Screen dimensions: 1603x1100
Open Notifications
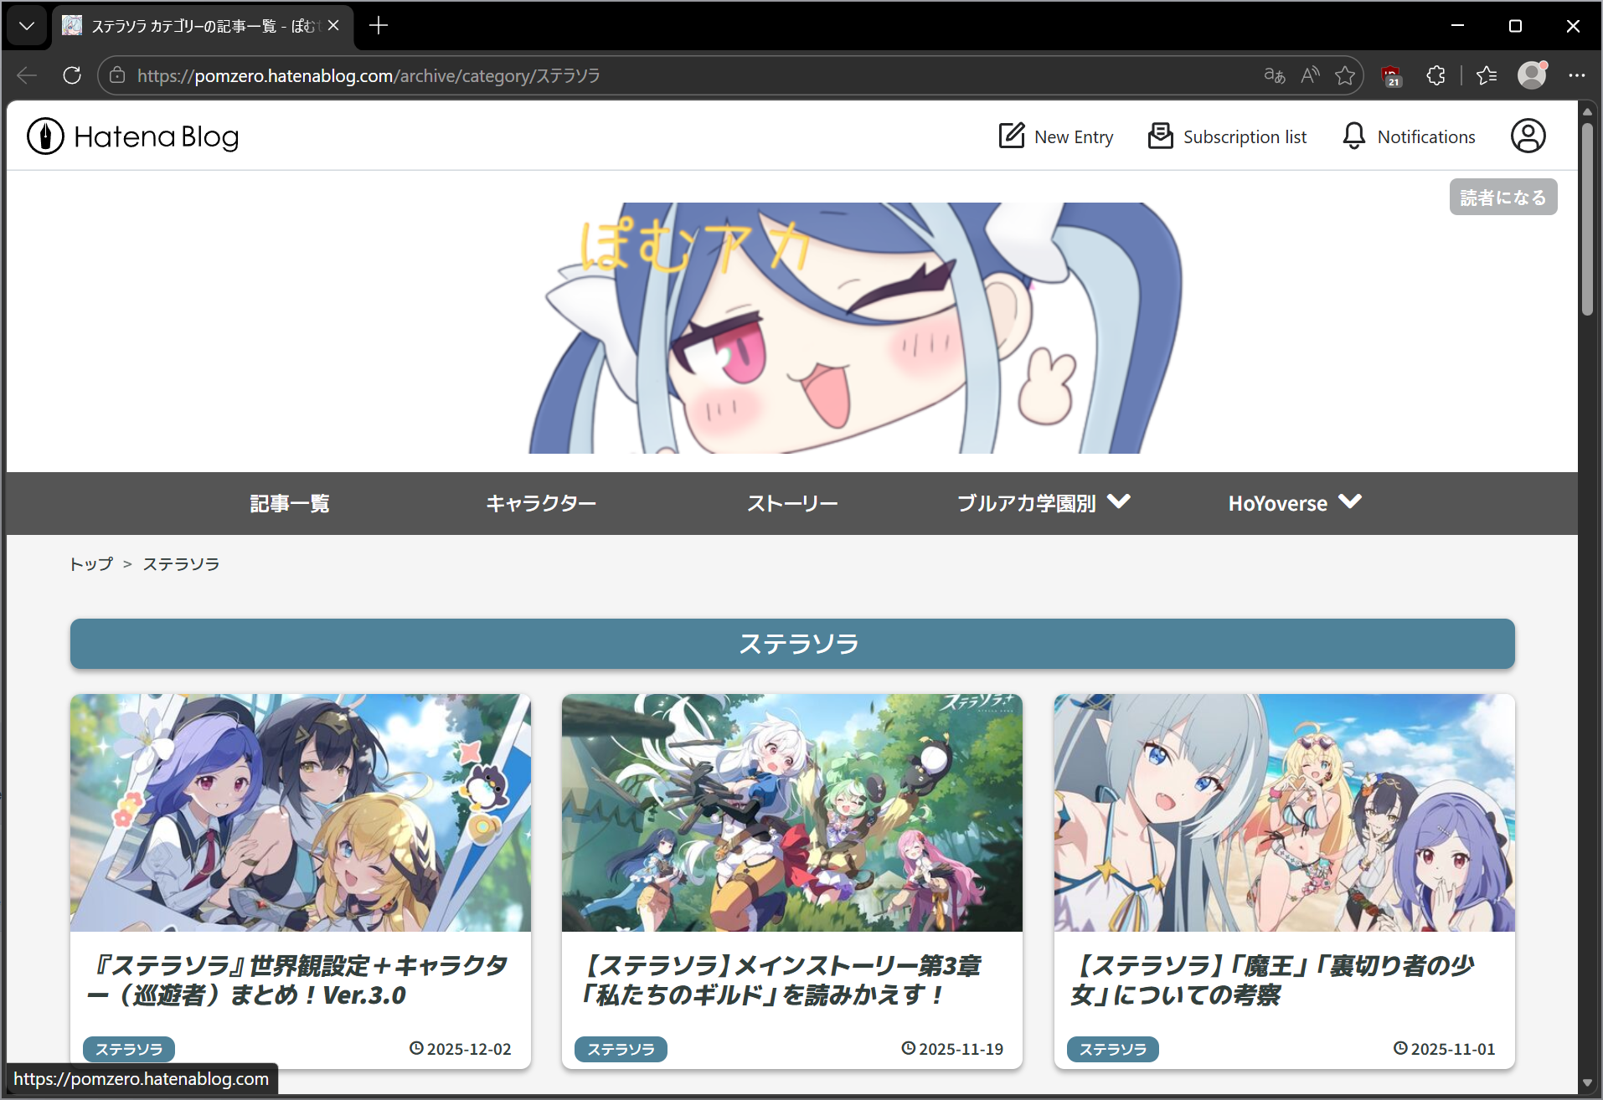1409,136
